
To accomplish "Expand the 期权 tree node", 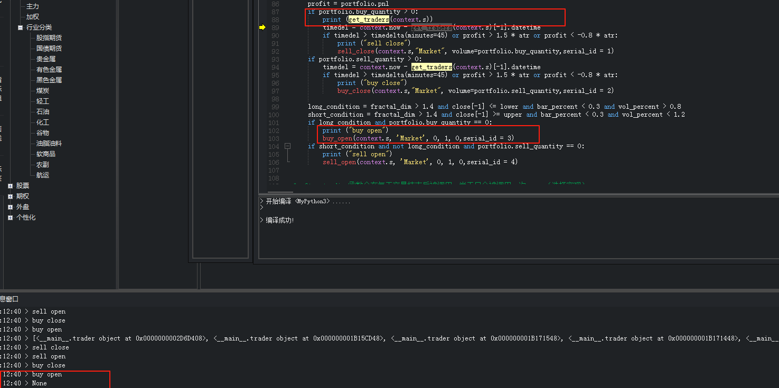I will [x=10, y=196].
